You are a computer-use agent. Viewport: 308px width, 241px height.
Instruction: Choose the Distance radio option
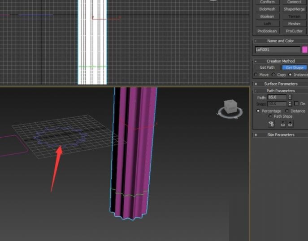pyautogui.click(x=287, y=111)
